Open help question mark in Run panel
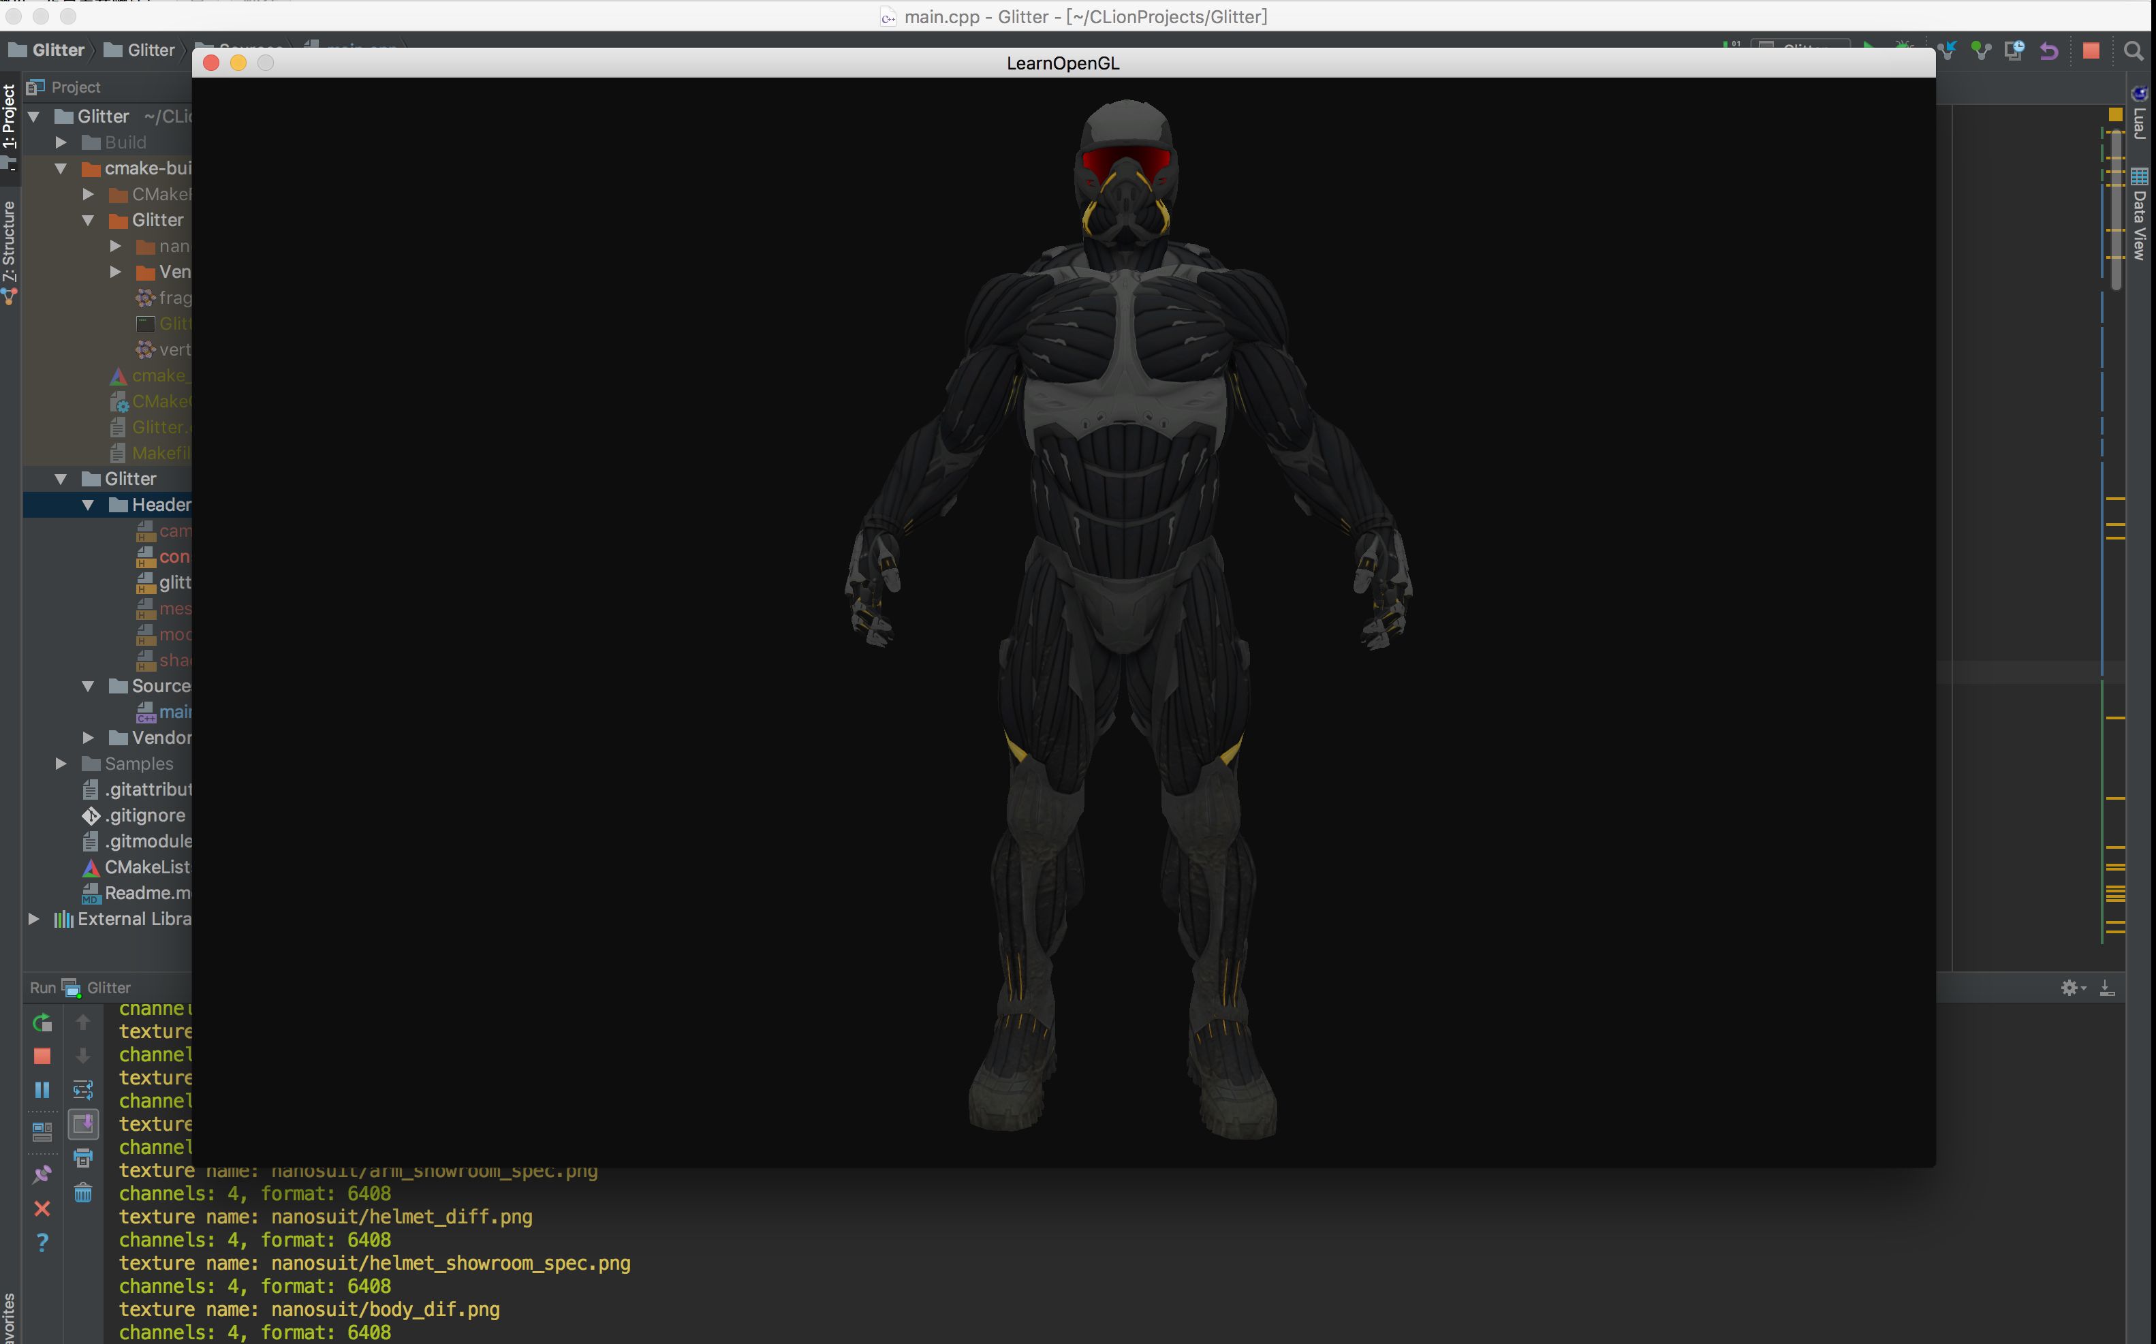Image resolution: width=2156 pixels, height=1344 pixels. pyautogui.click(x=42, y=1242)
